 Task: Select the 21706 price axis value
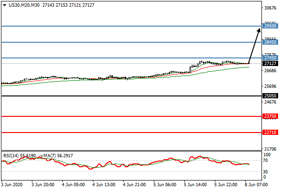[x=270, y=149]
